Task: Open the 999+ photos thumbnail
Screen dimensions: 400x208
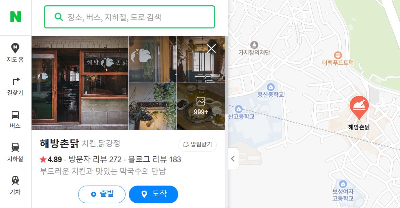Action: click(201, 106)
